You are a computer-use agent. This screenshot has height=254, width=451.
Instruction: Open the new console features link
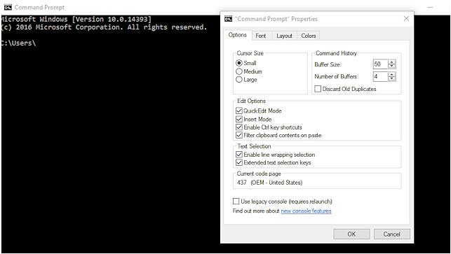click(x=306, y=211)
